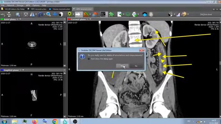Image resolution: width=221 pixels, height=124 pixels.
Task: Check 'Don't show this dialog again' box
Action: pos(89,59)
